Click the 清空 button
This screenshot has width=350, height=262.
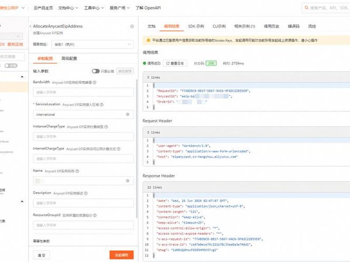tap(41, 255)
